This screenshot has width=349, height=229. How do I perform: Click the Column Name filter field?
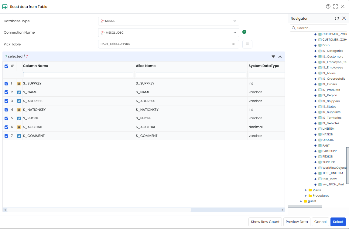78,75
